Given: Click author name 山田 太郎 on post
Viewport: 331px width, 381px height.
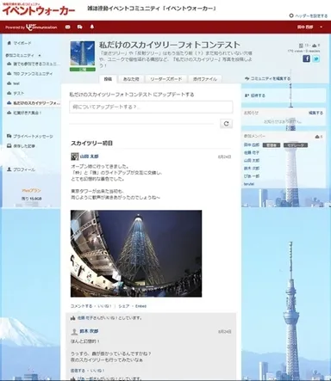Looking at the screenshot, I should pyautogui.click(x=89, y=157).
